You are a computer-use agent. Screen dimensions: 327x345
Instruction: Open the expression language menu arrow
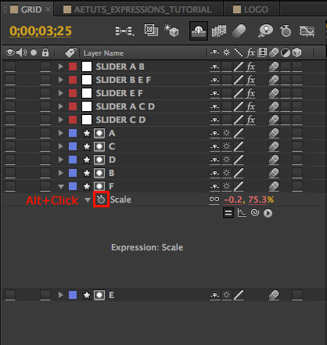coord(268,214)
